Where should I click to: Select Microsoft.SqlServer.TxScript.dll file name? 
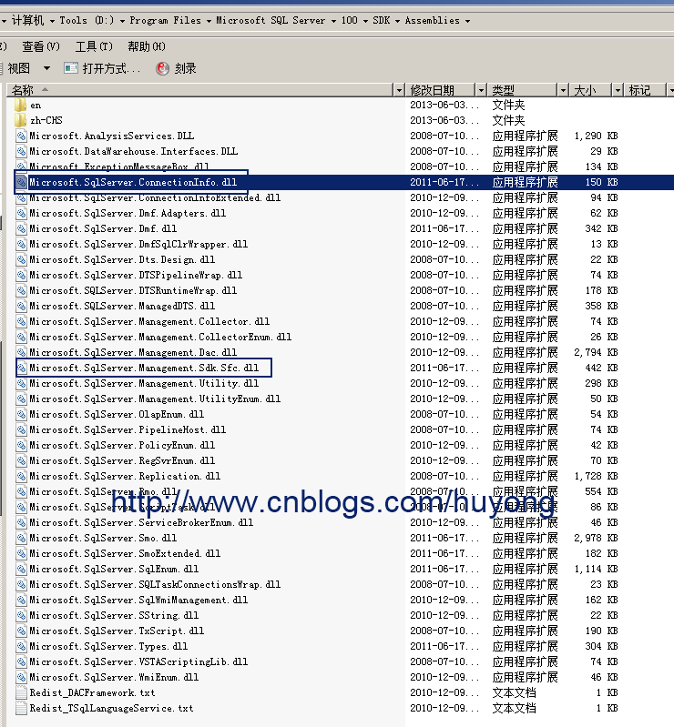click(117, 631)
